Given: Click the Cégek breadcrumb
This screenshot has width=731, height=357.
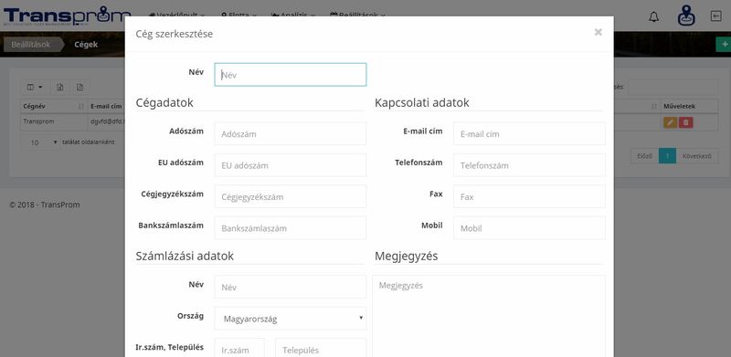Looking at the screenshot, I should pos(86,45).
